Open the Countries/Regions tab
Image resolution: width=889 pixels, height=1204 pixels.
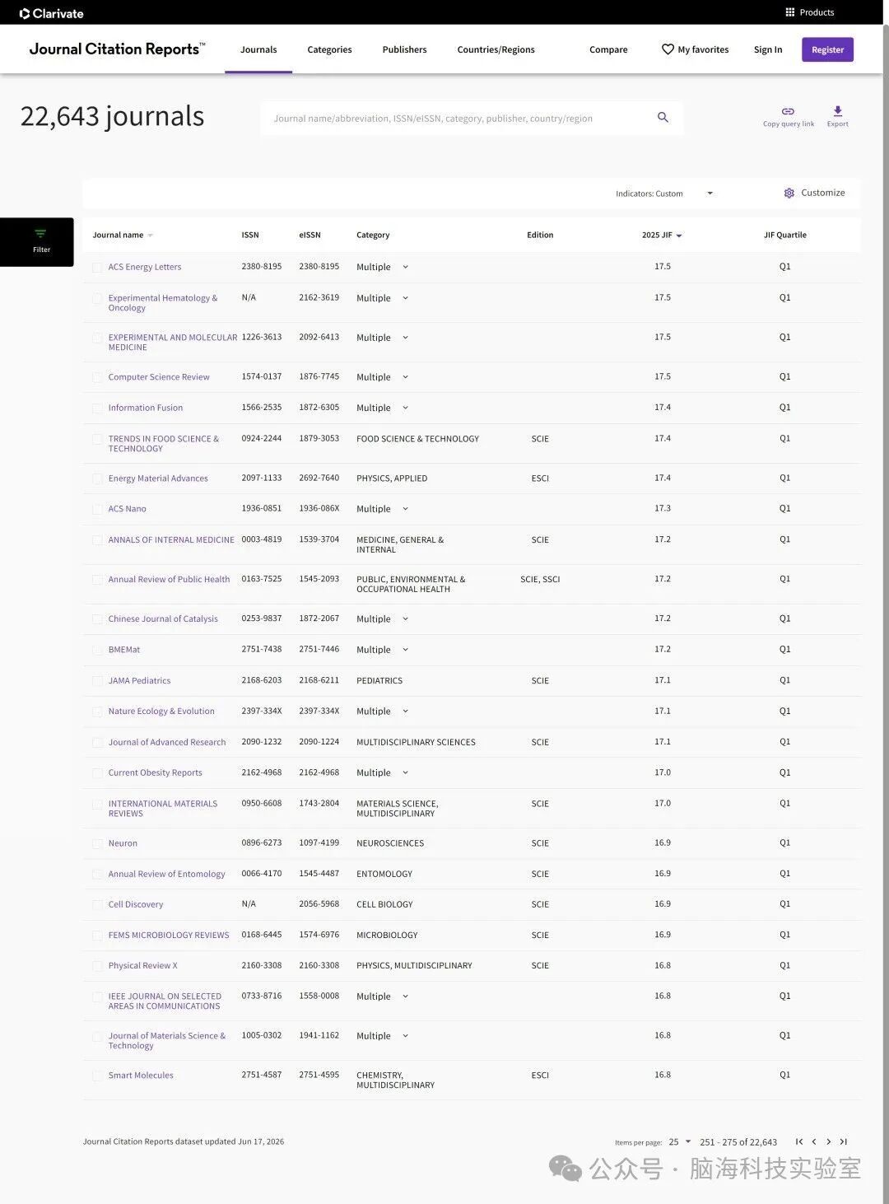(x=496, y=49)
